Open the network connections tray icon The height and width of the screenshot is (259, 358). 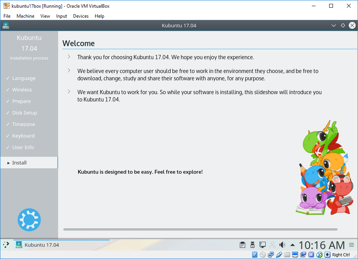(x=262, y=245)
